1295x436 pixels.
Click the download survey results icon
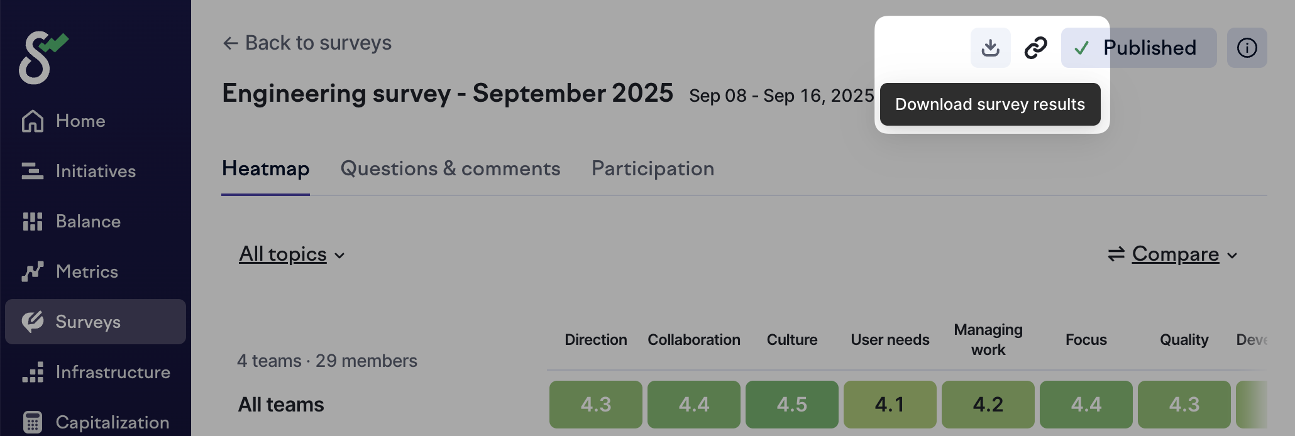coord(990,48)
